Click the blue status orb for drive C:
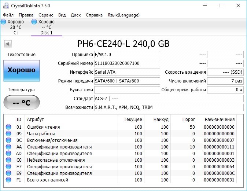This screenshot has width=247, height=191. pos(3,22)
